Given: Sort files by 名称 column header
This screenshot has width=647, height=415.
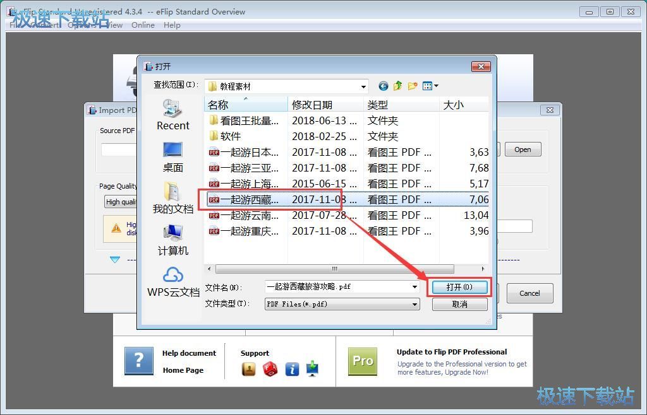Looking at the screenshot, I should tap(246, 105).
